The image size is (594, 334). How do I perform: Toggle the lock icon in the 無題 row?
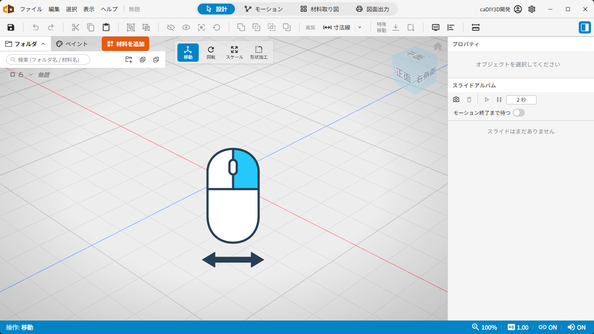[x=21, y=75]
